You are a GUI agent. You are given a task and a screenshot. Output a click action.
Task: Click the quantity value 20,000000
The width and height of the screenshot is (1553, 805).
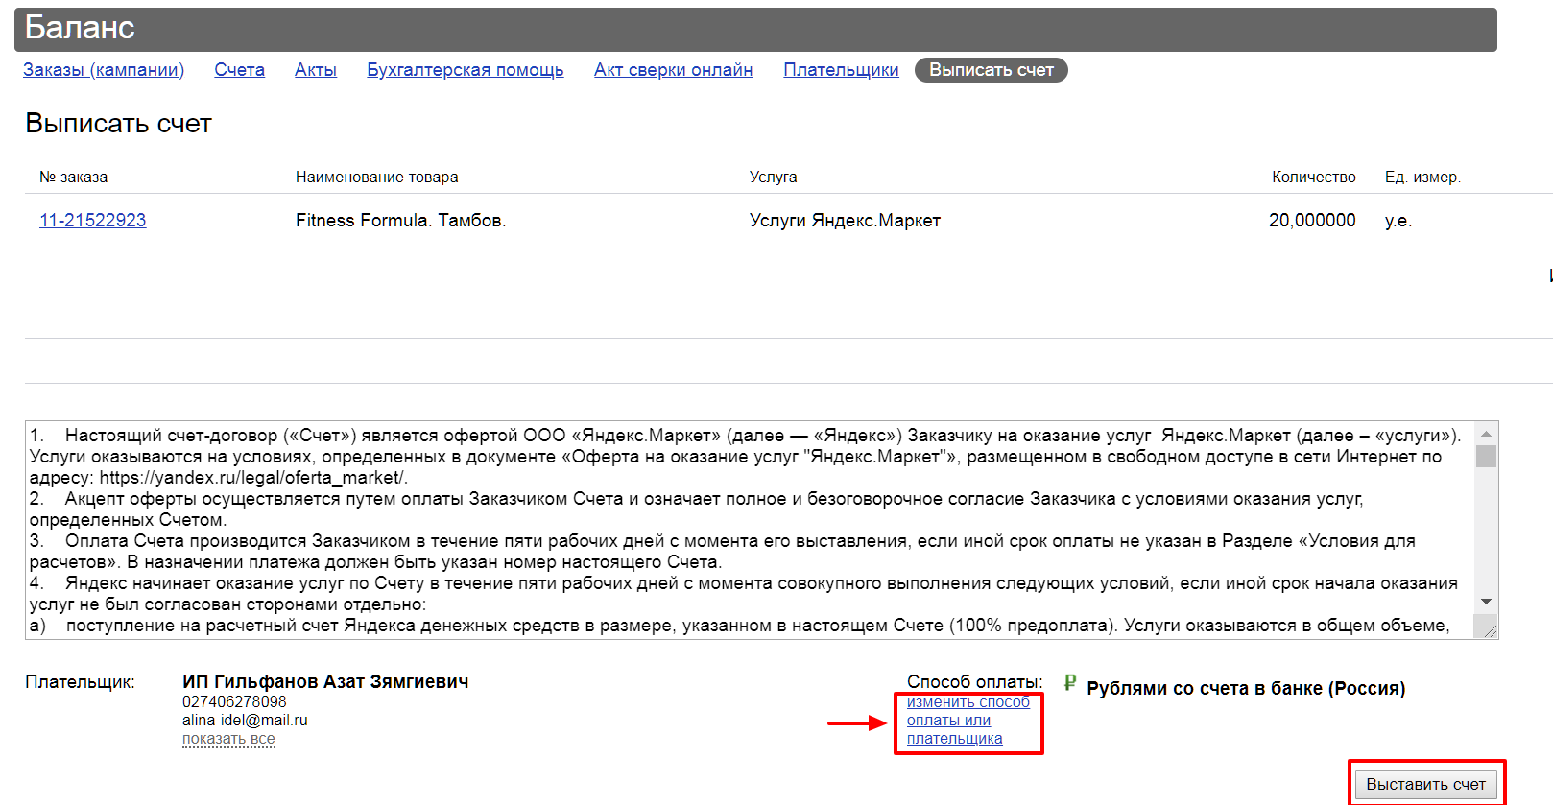point(1312,220)
